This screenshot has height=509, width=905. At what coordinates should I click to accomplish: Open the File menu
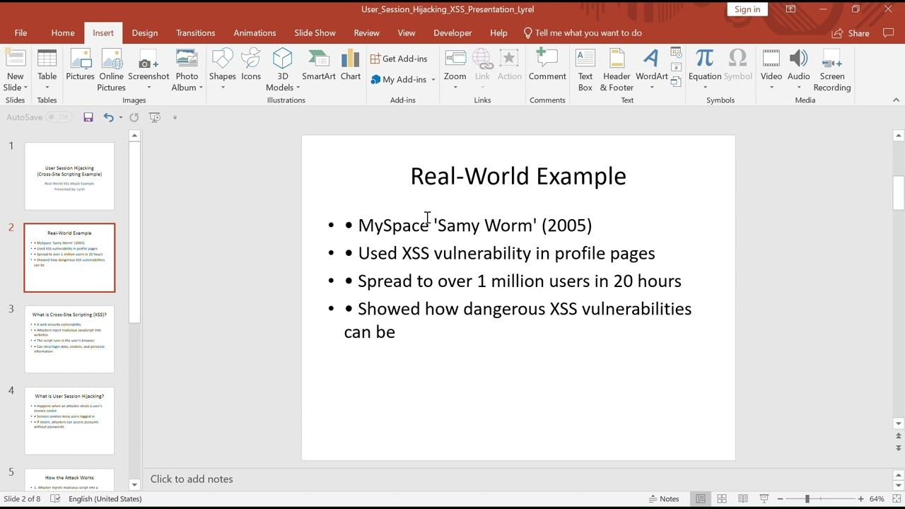[21, 33]
